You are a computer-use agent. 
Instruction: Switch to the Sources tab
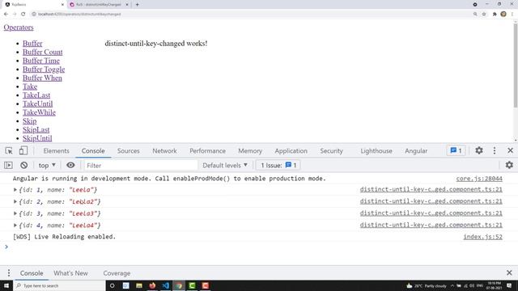(128, 151)
